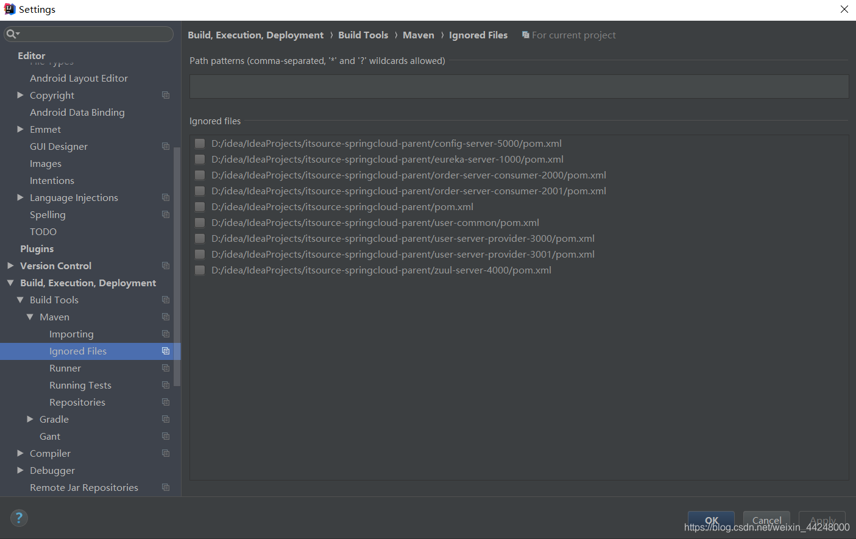Check order-server-consumer-2000/pom.xml checkbox
856x539 pixels.
tap(199, 175)
